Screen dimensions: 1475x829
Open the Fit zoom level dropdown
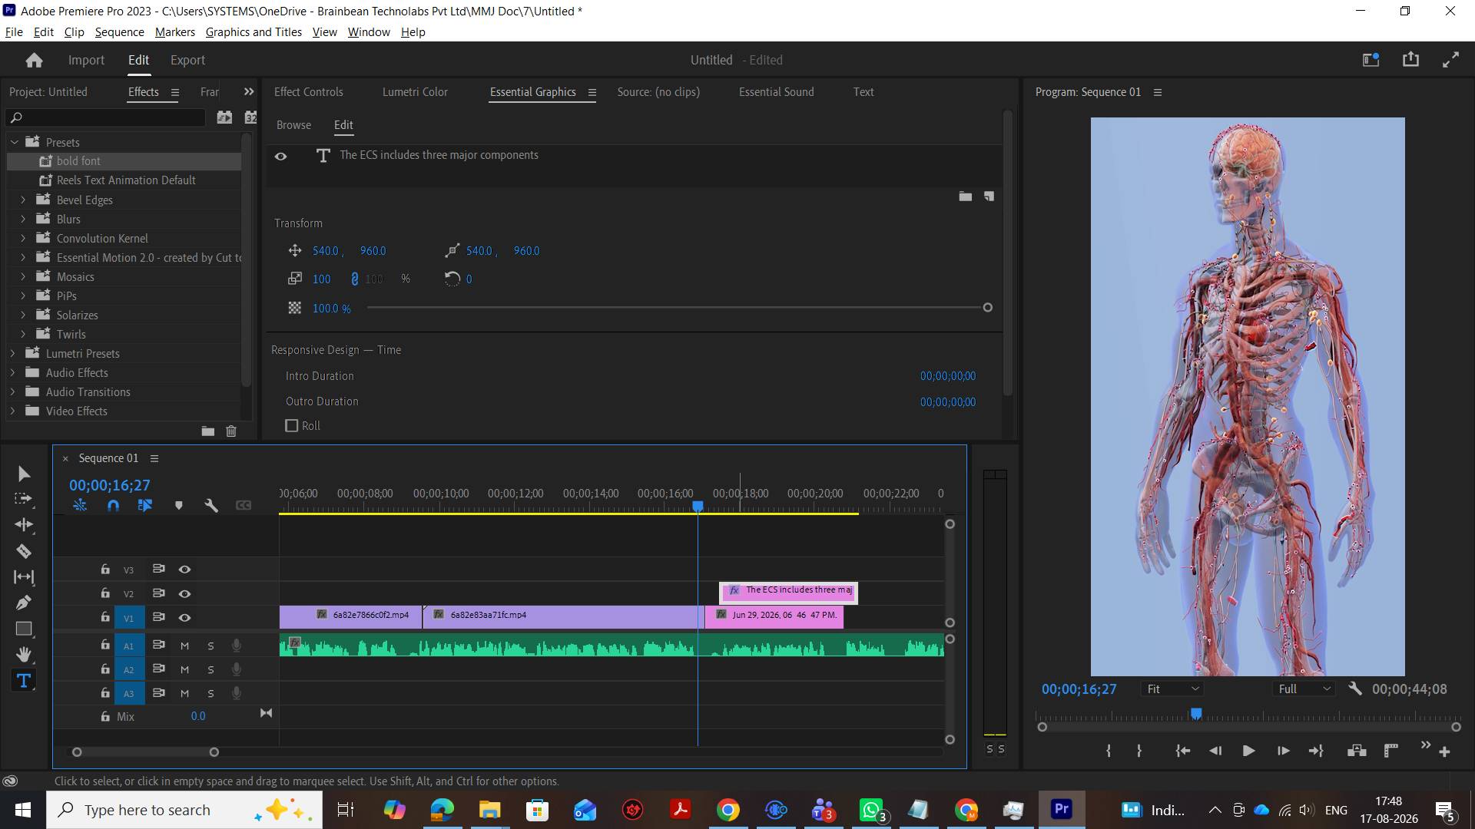[x=1172, y=689]
